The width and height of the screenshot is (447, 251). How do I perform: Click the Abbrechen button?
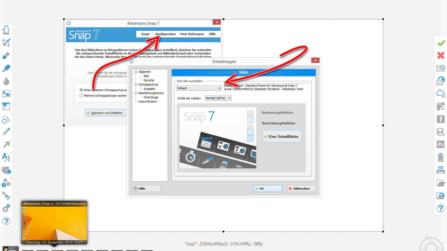tap(301, 189)
